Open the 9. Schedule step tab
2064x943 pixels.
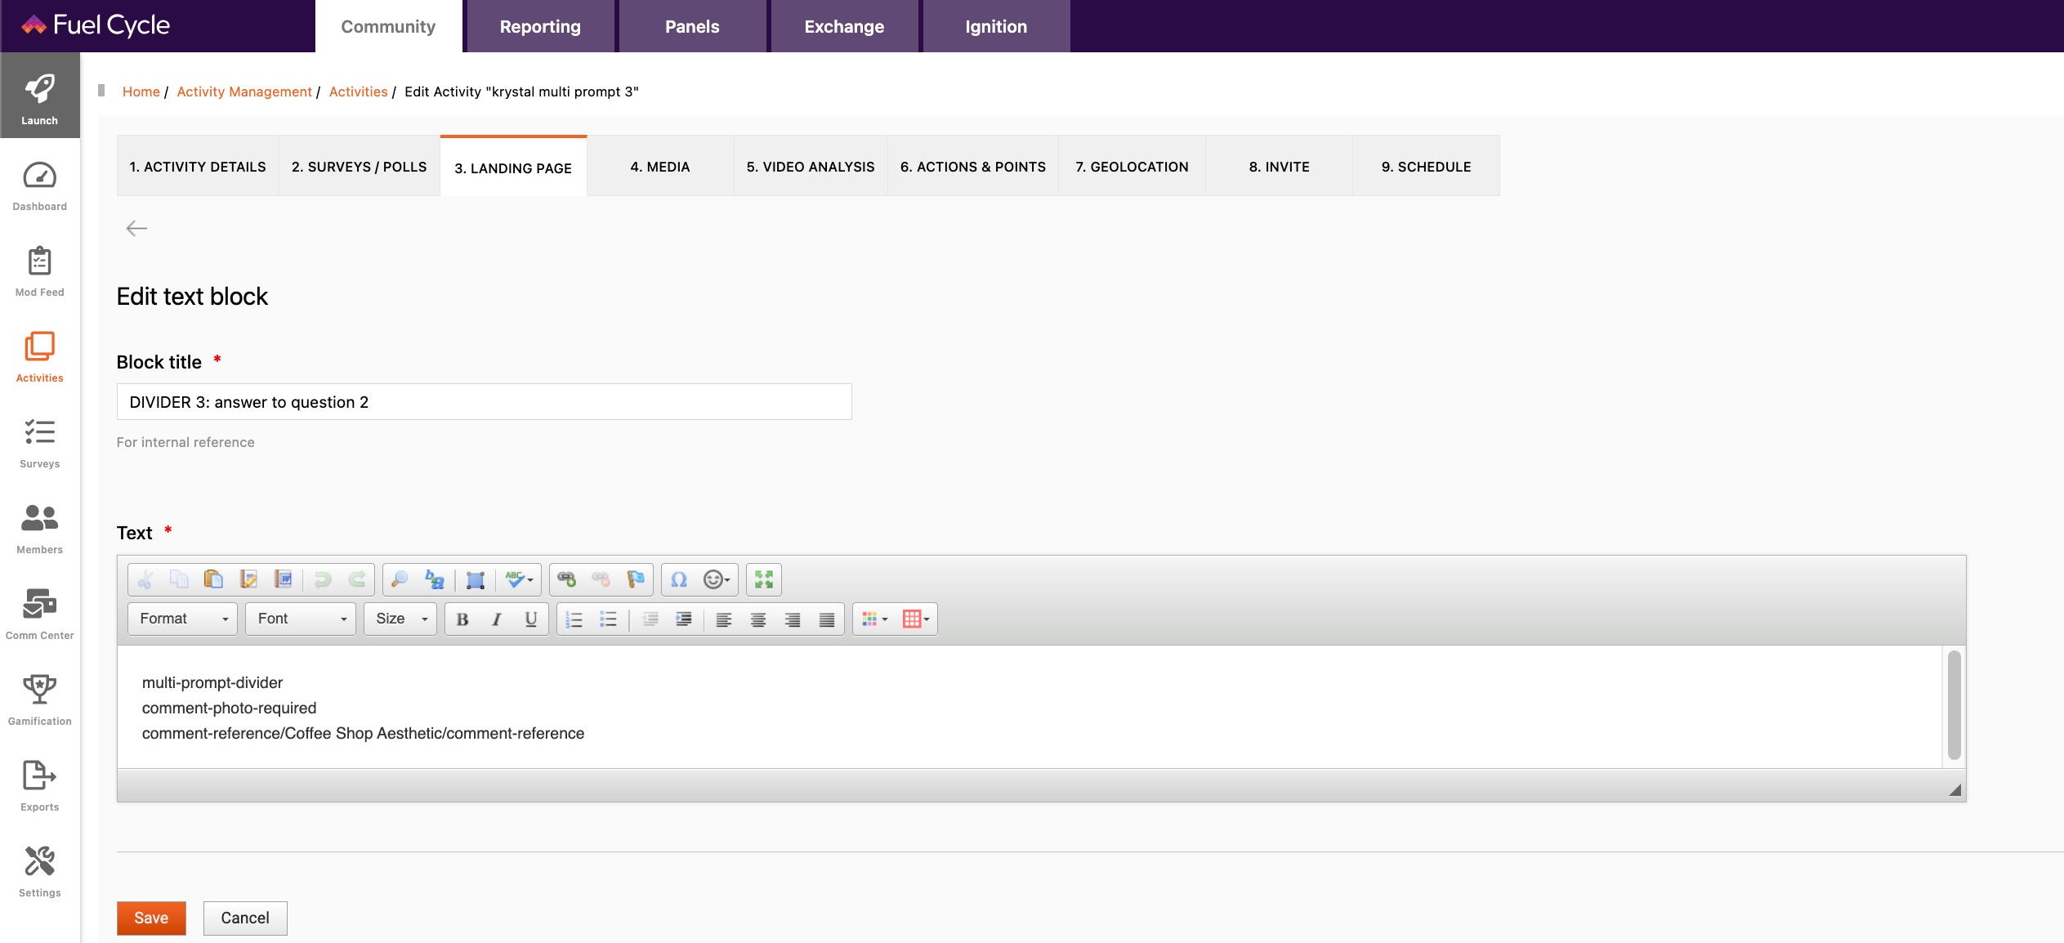pyautogui.click(x=1426, y=167)
